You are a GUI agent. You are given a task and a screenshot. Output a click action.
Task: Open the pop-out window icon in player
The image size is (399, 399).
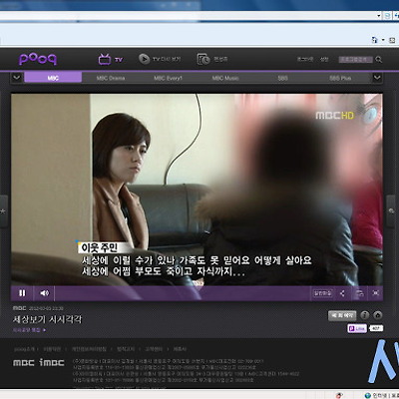tap(360, 293)
